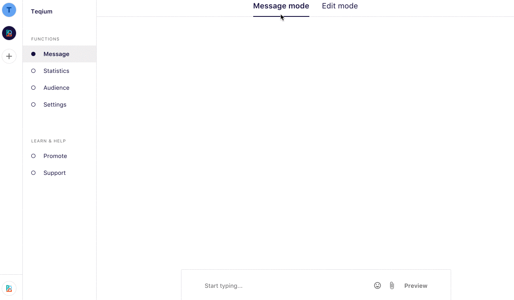514x300 pixels.
Task: Switch to Message mode tab
Action: point(281,6)
